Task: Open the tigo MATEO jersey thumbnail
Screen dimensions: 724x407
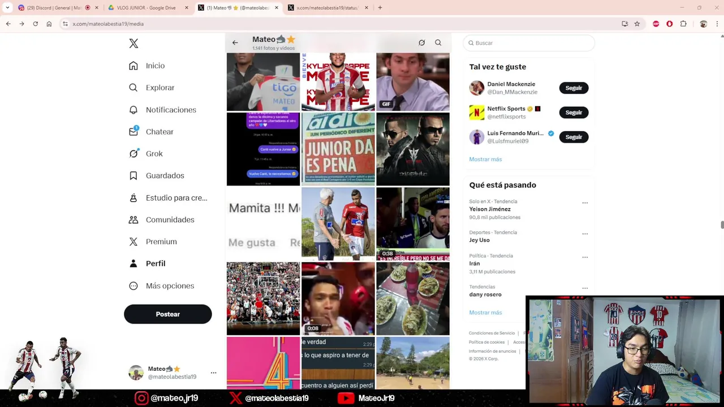Action: (264, 82)
